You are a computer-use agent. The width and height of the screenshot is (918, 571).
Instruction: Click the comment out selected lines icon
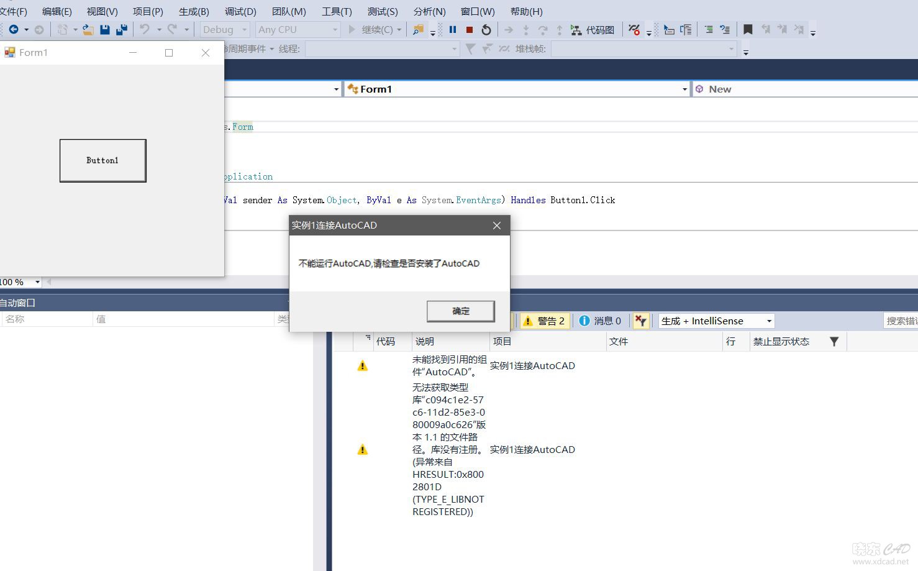pos(725,29)
